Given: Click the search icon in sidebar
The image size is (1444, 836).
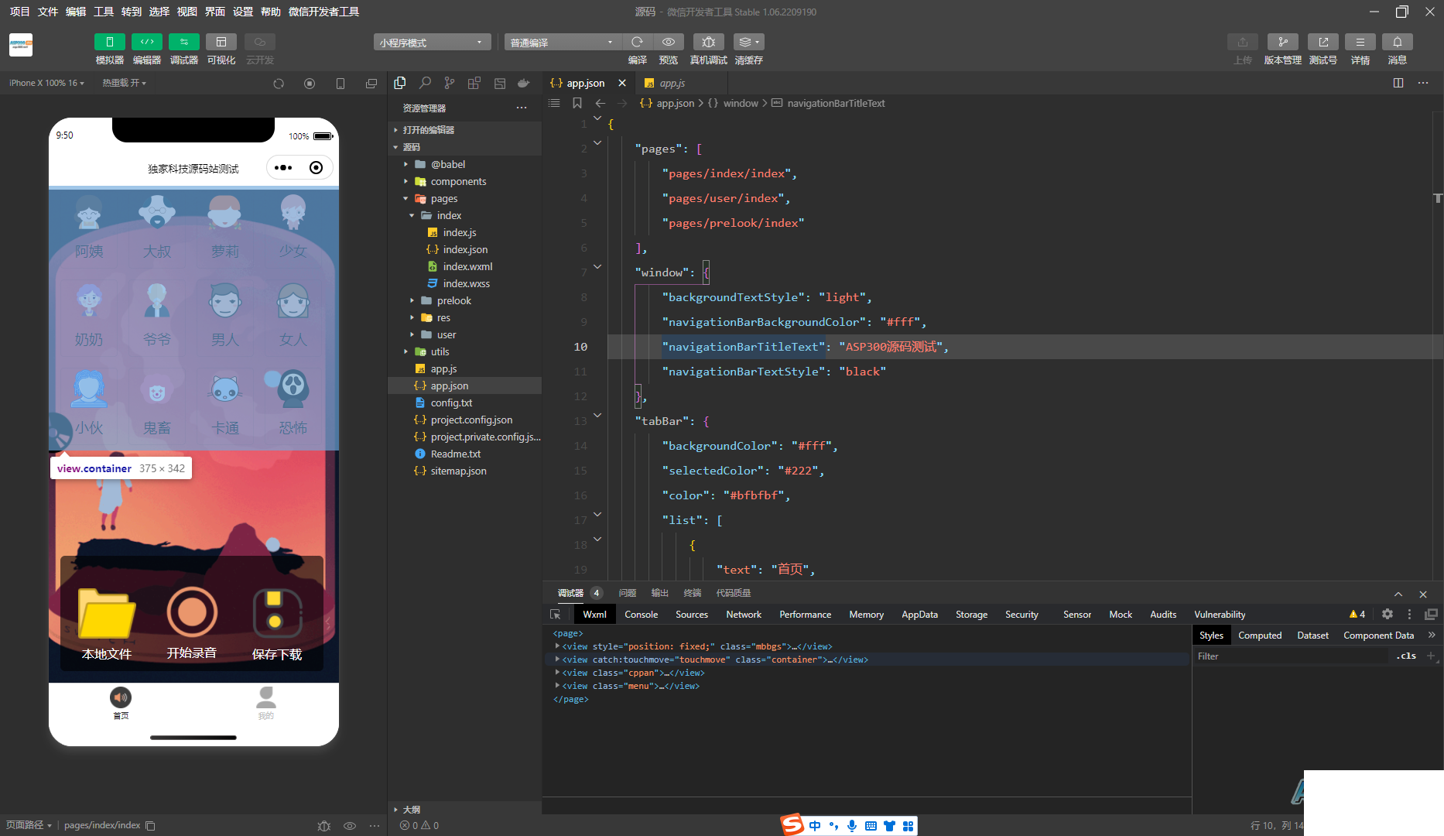Looking at the screenshot, I should [425, 83].
